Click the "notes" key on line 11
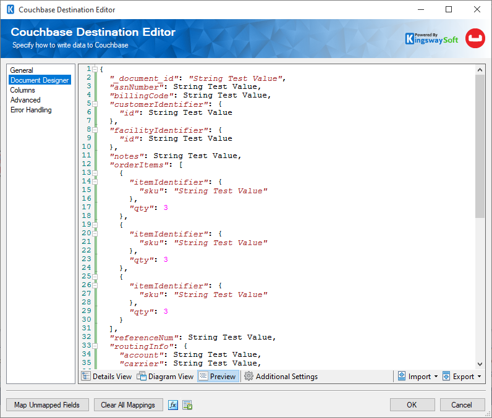The width and height of the screenshot is (492, 418). tap(127, 156)
